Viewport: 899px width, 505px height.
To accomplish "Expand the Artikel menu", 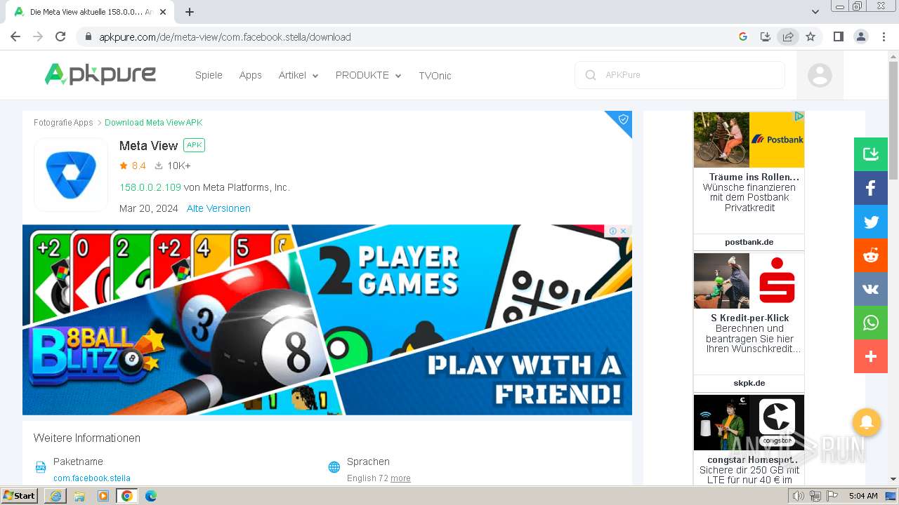I will pos(298,75).
